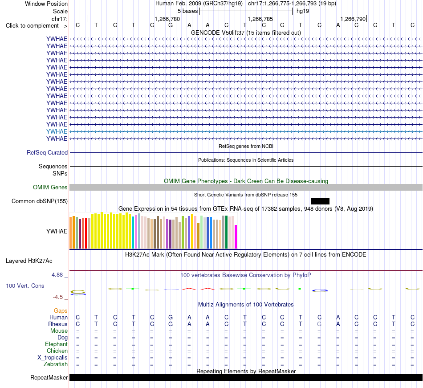423x388 pixels.
Task: Click the Dog alignment row label
Action: pyautogui.click(x=62, y=338)
